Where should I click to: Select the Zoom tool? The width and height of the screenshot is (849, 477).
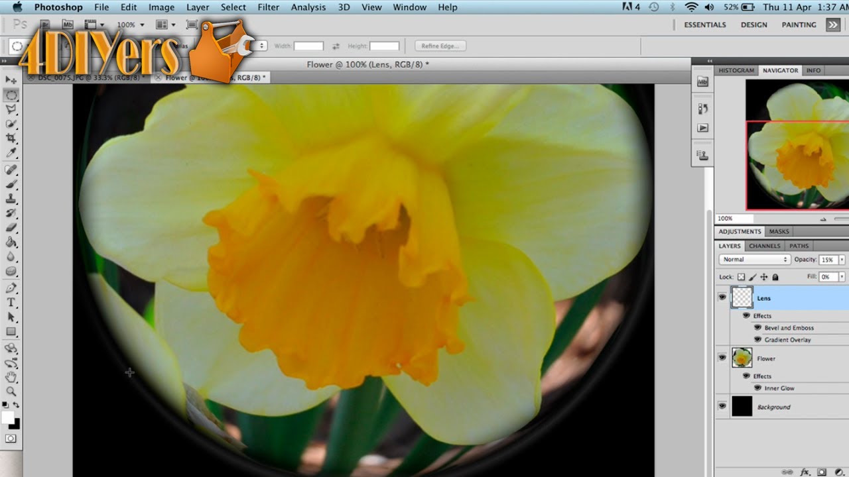[11, 392]
